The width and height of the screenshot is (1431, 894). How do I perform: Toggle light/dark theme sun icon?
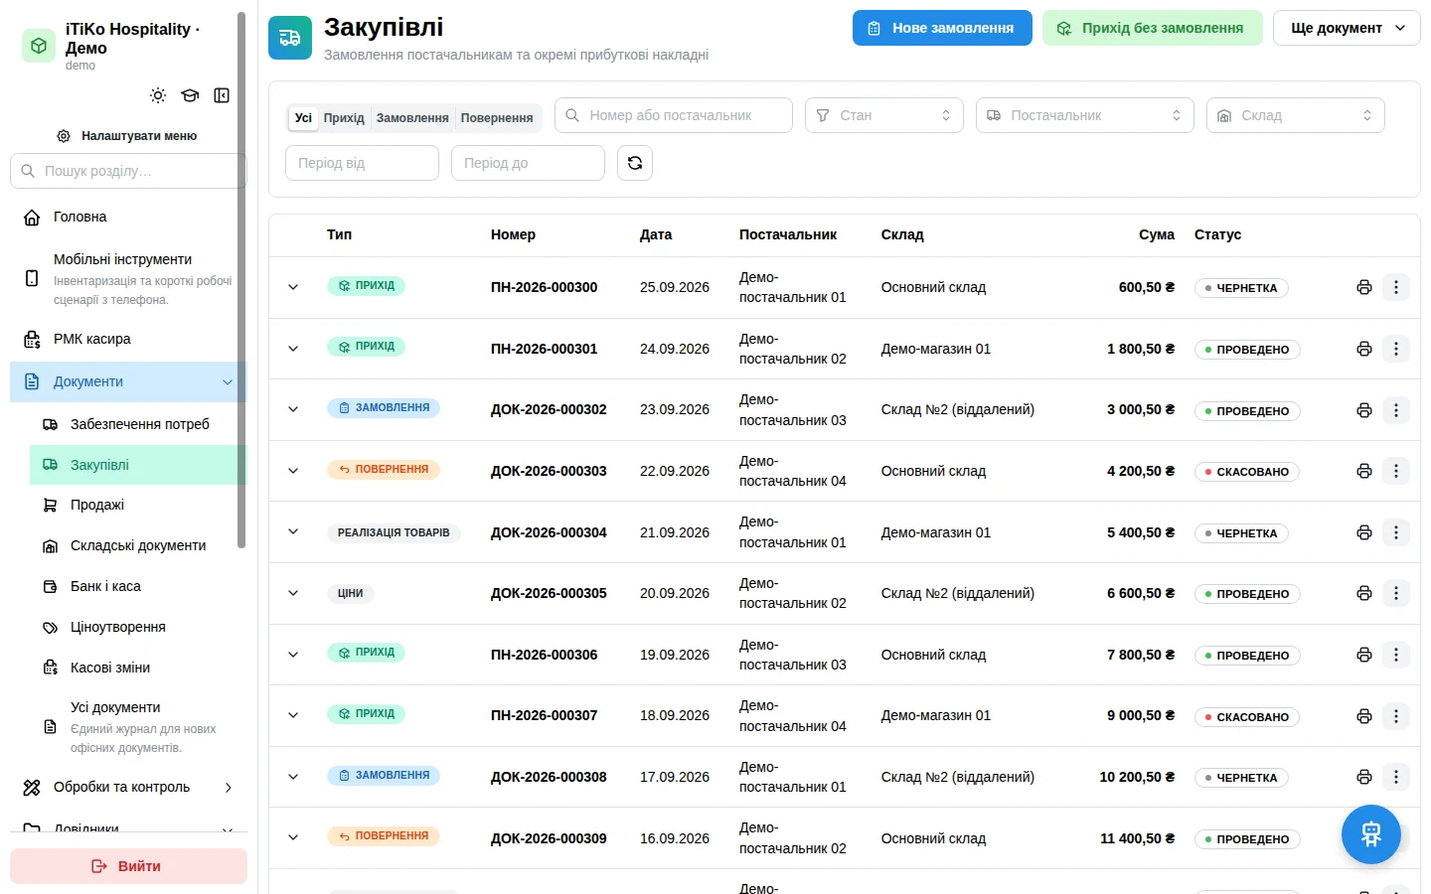pyautogui.click(x=158, y=95)
